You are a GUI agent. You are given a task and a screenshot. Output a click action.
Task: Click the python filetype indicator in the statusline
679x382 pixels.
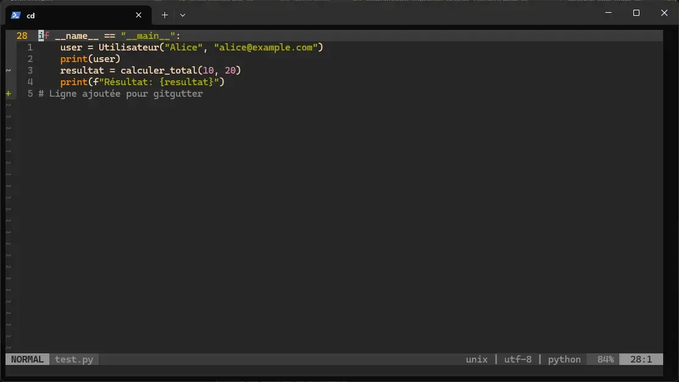pyautogui.click(x=563, y=359)
